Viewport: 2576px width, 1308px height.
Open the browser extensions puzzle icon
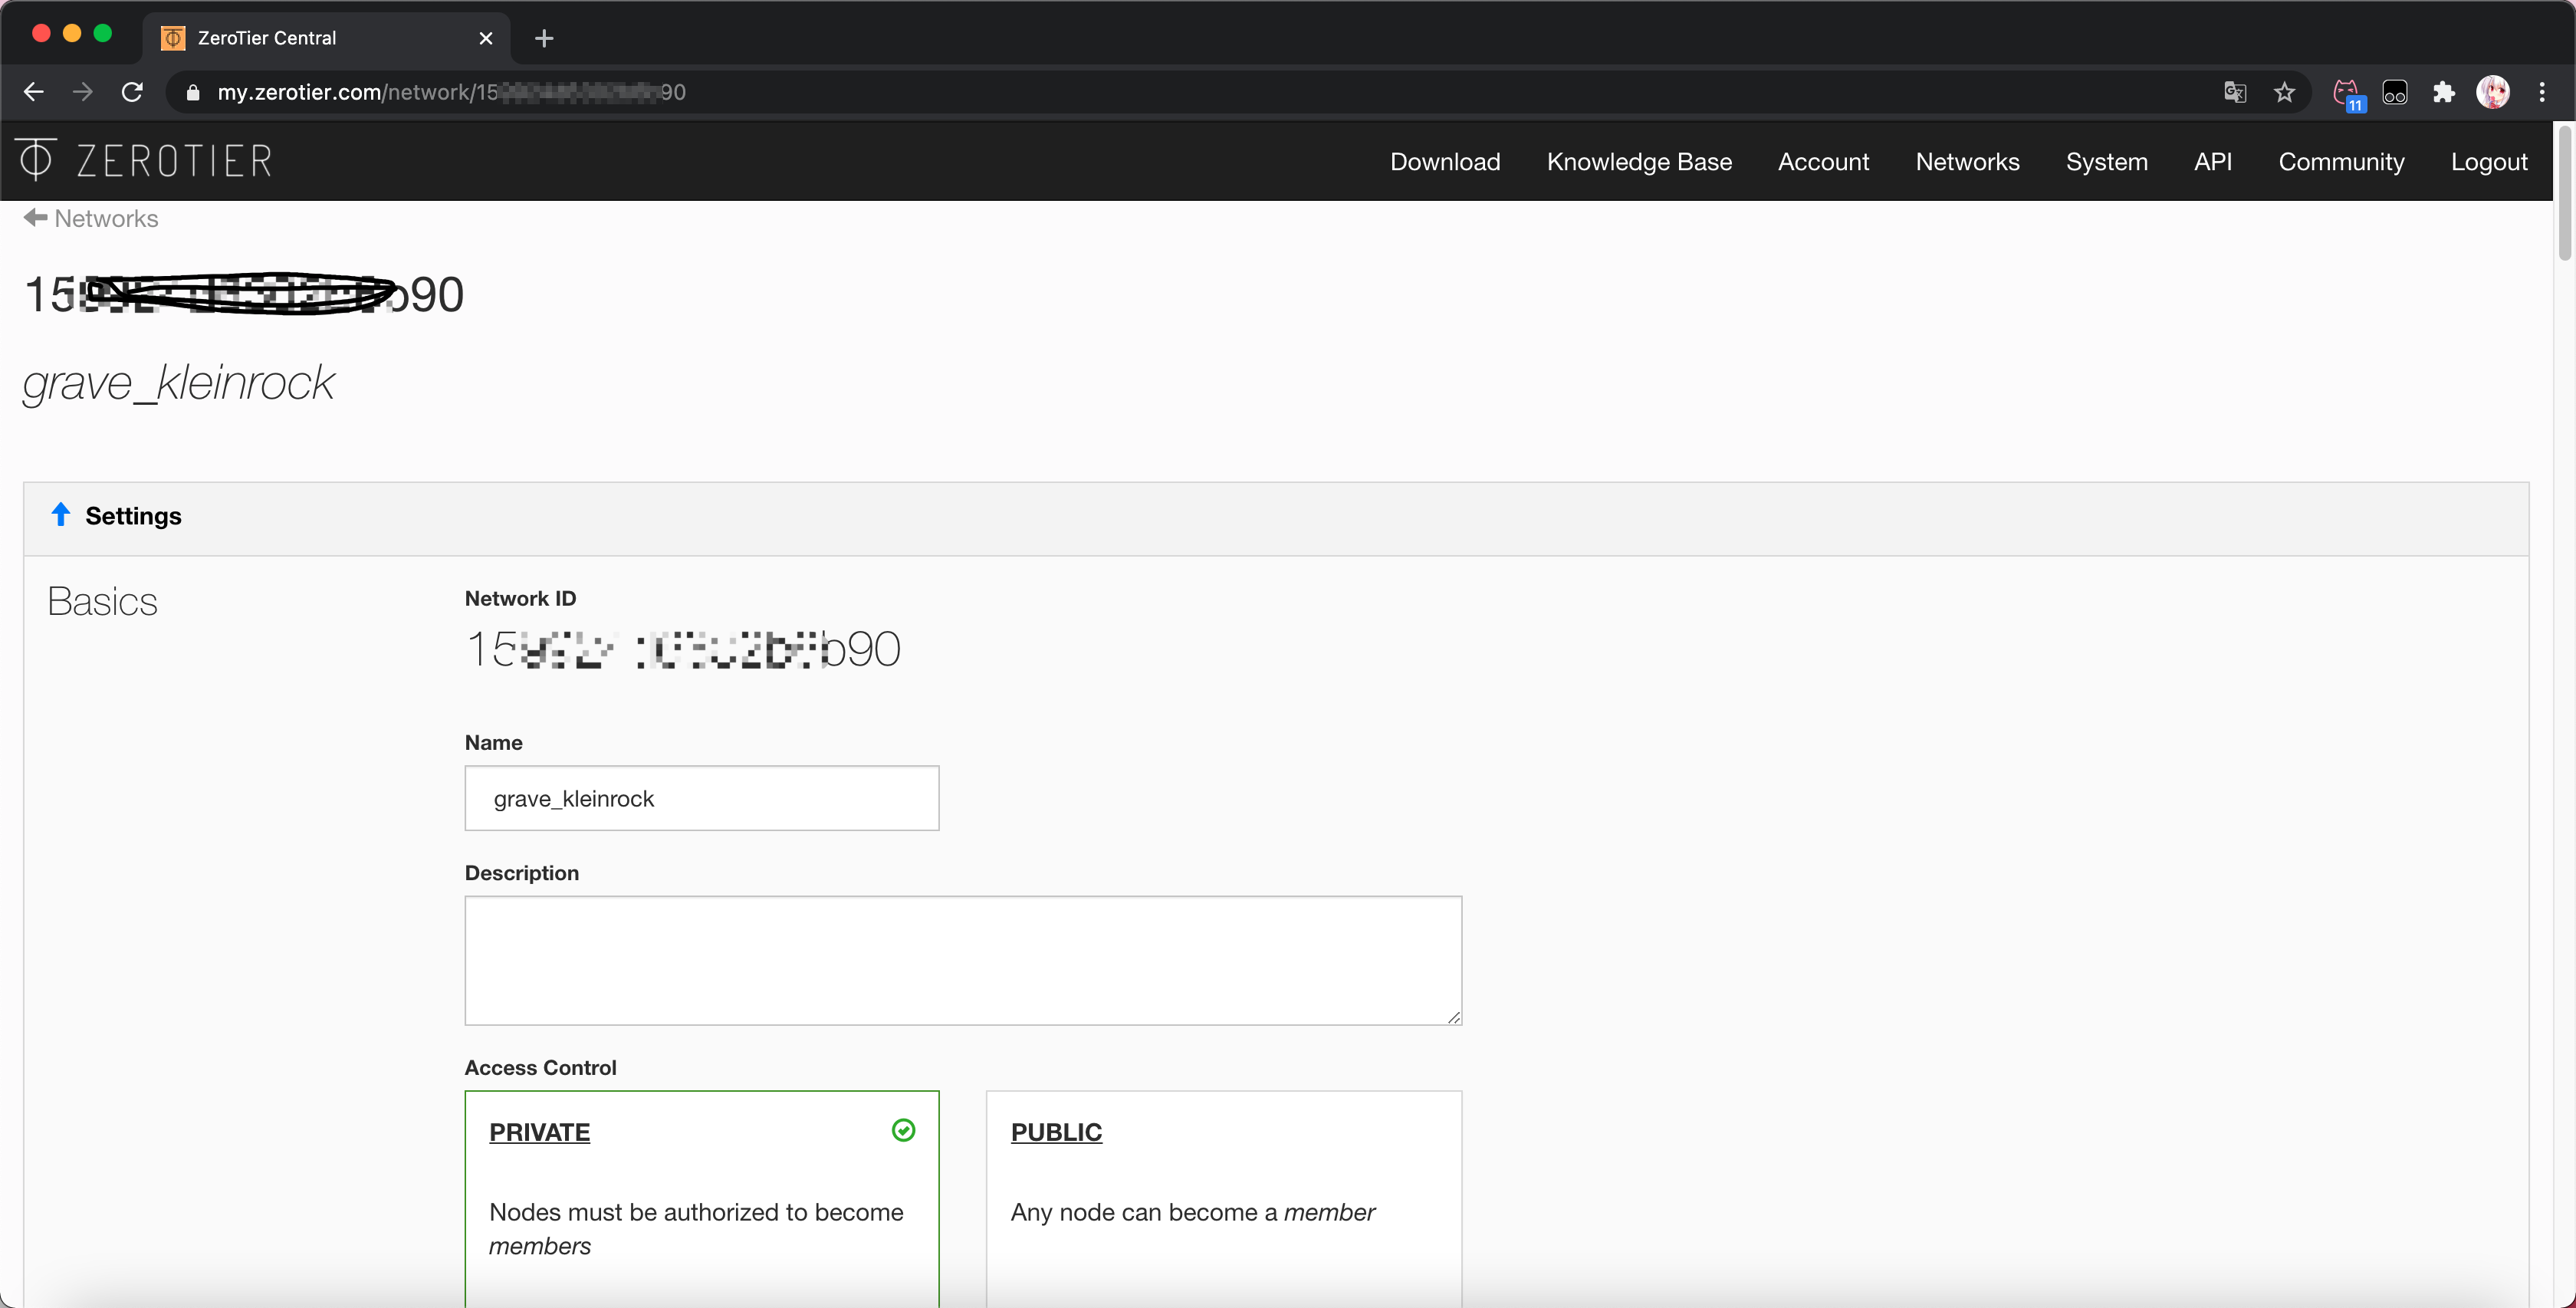tap(2443, 92)
